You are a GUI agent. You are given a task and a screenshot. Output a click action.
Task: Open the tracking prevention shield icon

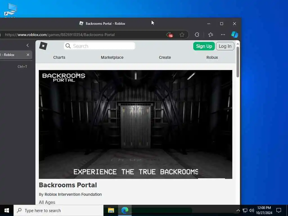(169, 35)
